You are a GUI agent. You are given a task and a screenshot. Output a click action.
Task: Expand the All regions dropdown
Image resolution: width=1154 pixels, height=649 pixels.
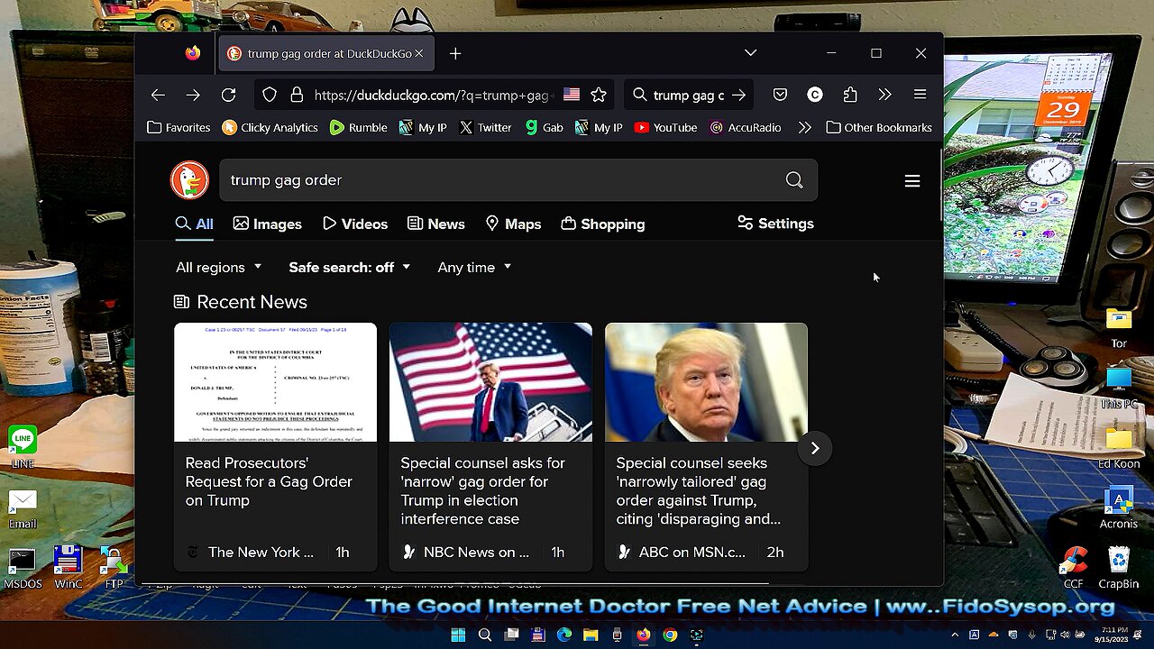point(219,268)
